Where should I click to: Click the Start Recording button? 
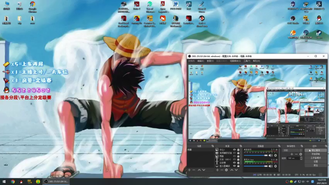tap(316, 154)
